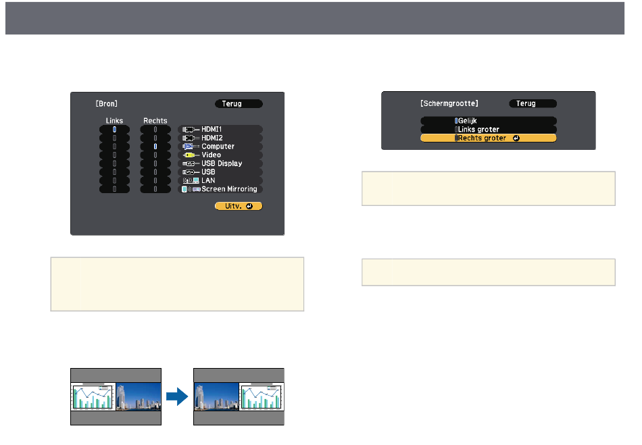This screenshot has height=445, width=642.
Task: Click the USB Display connector icon
Action: tap(191, 163)
